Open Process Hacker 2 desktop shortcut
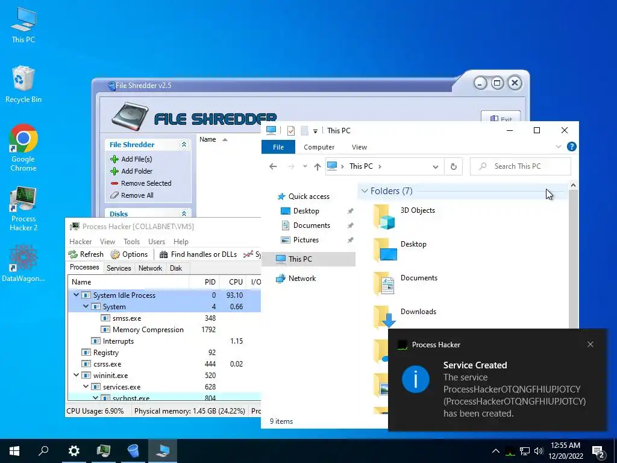This screenshot has height=463, width=617. pos(23,209)
